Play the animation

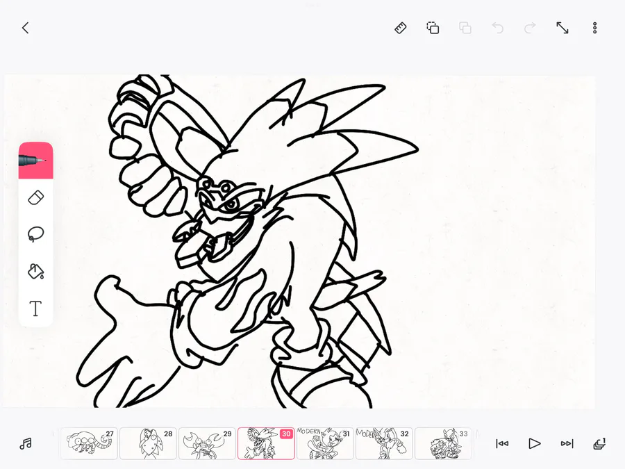click(x=535, y=443)
